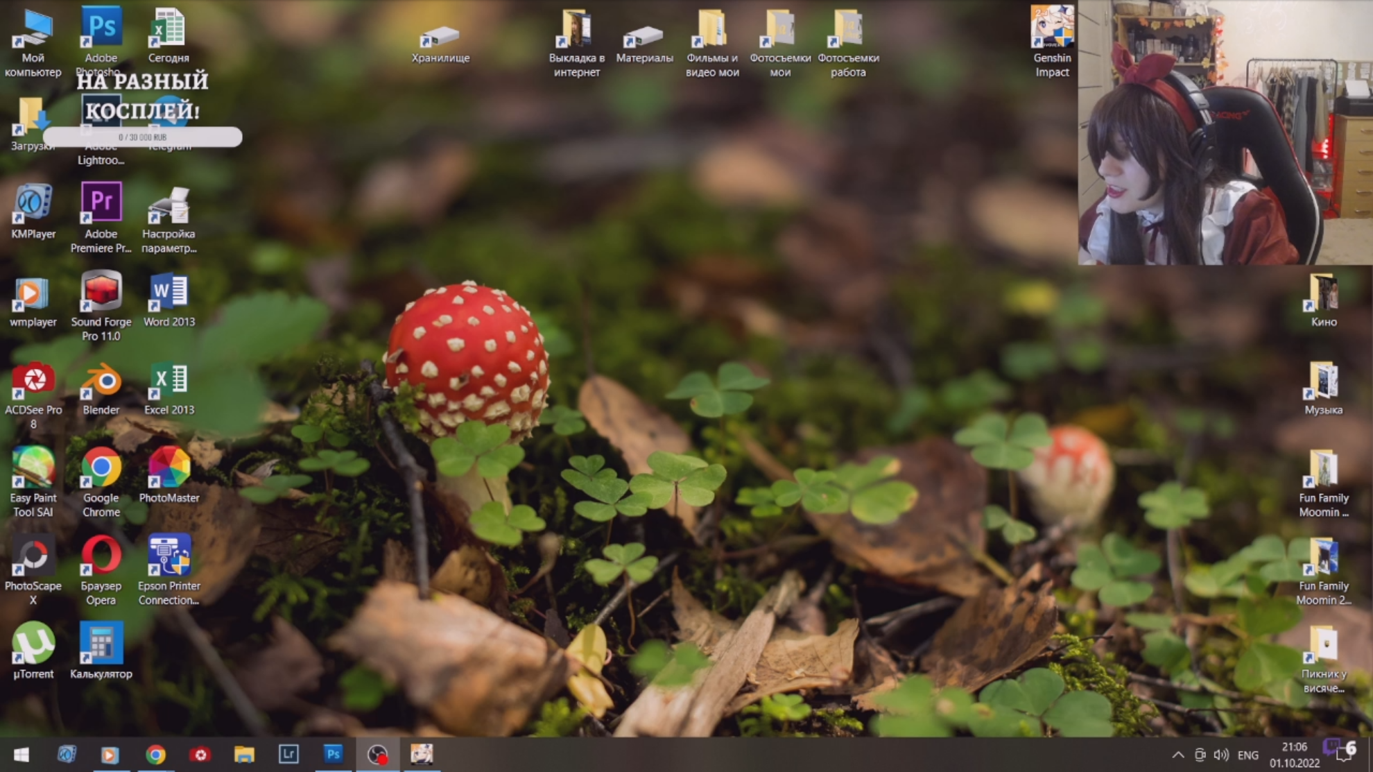This screenshot has height=772, width=1373.
Task: Open the Загрузки folder shortcut
Action: (31, 123)
